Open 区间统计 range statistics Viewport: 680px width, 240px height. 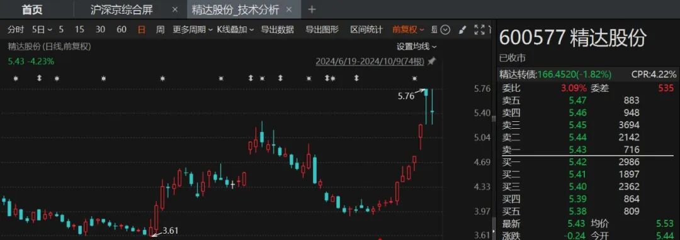tap(366, 30)
